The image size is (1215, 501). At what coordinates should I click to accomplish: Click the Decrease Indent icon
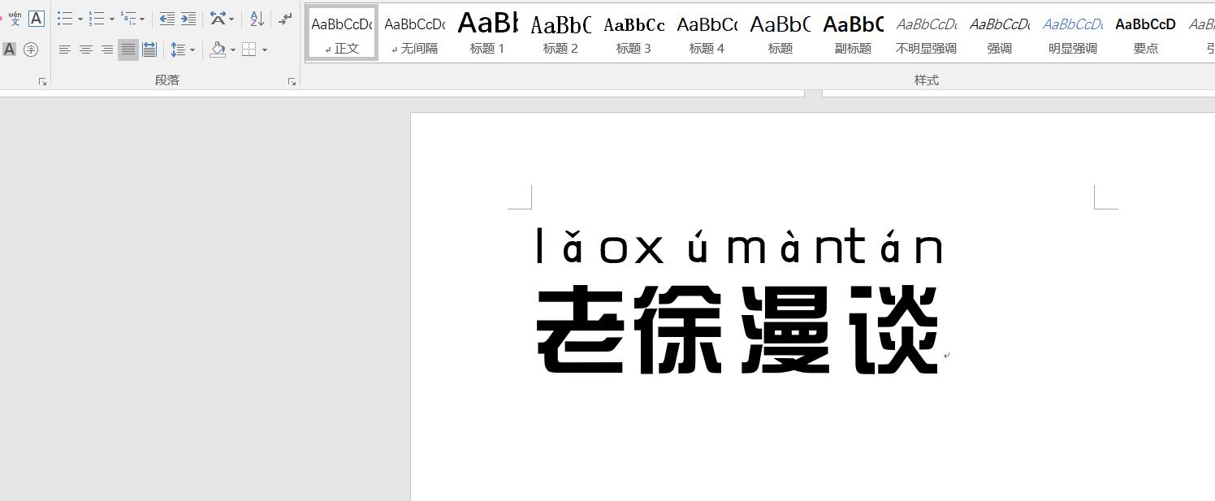pos(166,19)
